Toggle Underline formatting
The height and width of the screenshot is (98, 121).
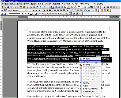coord(40,10)
